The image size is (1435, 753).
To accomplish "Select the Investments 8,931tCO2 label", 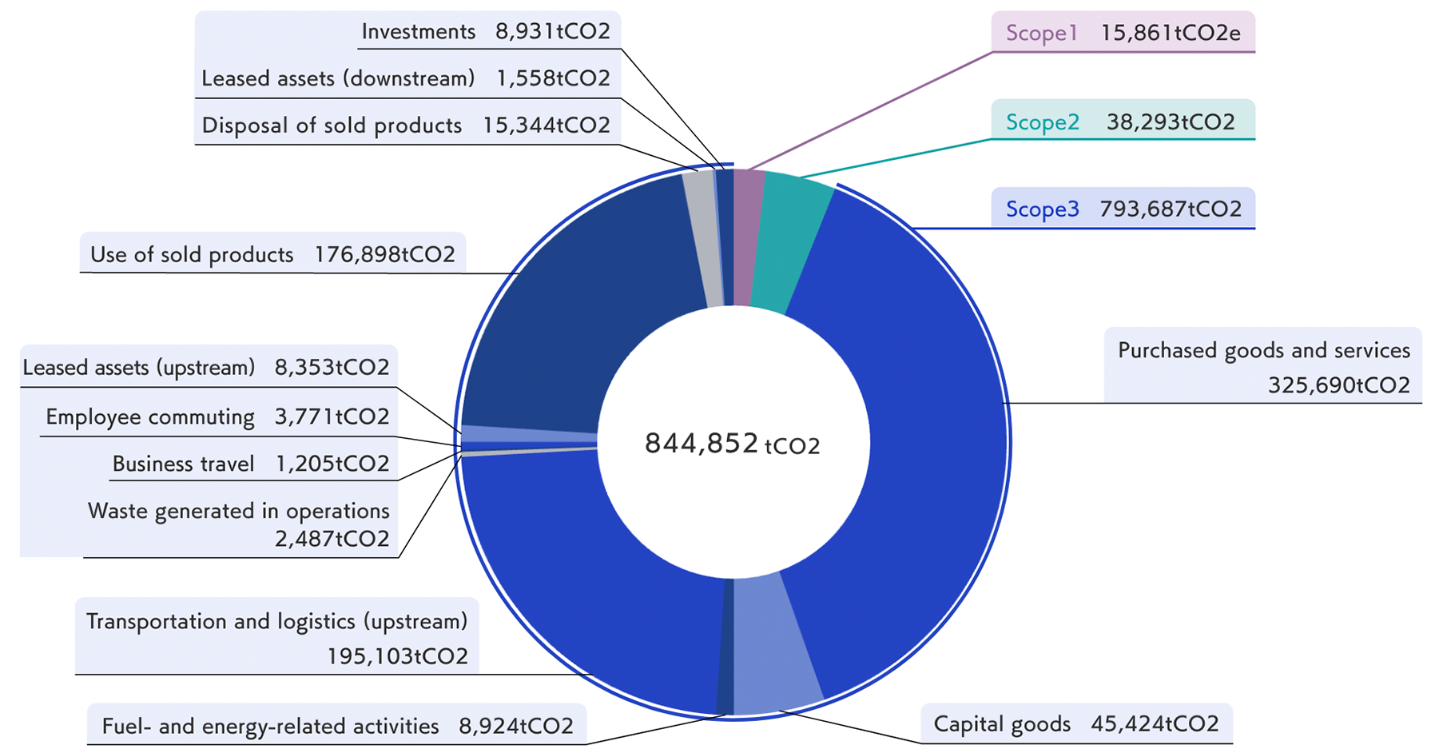I will point(486,32).
